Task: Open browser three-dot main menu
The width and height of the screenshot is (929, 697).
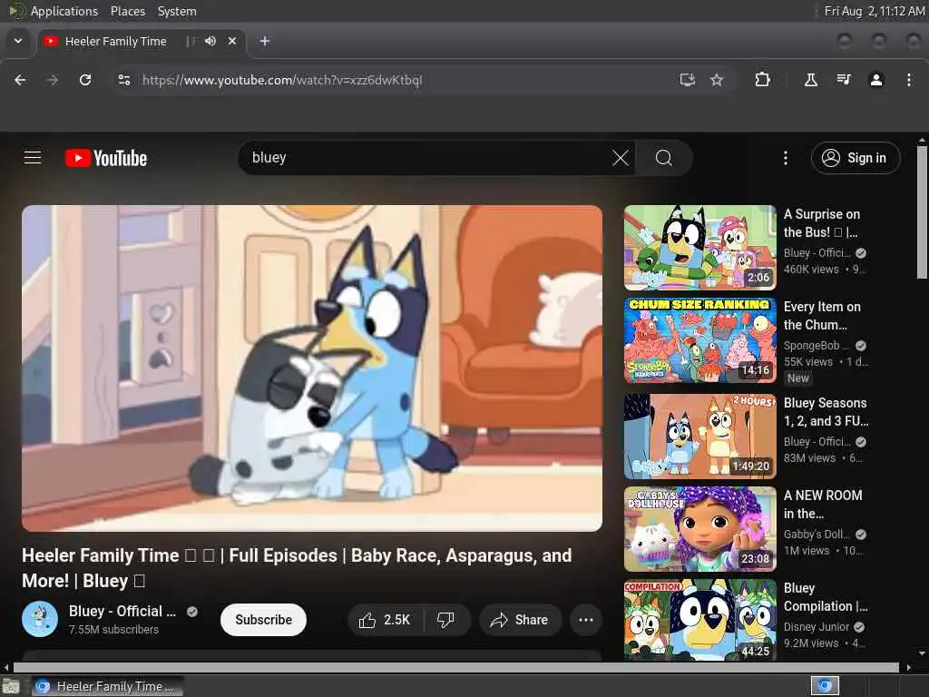Action: [x=909, y=80]
